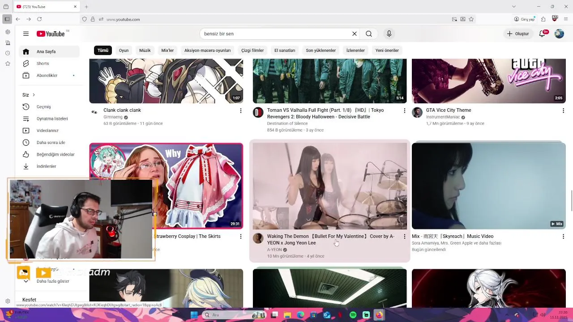This screenshot has width=573, height=322.
Task: Open Spotify from the taskbar
Action: pyautogui.click(x=353, y=315)
